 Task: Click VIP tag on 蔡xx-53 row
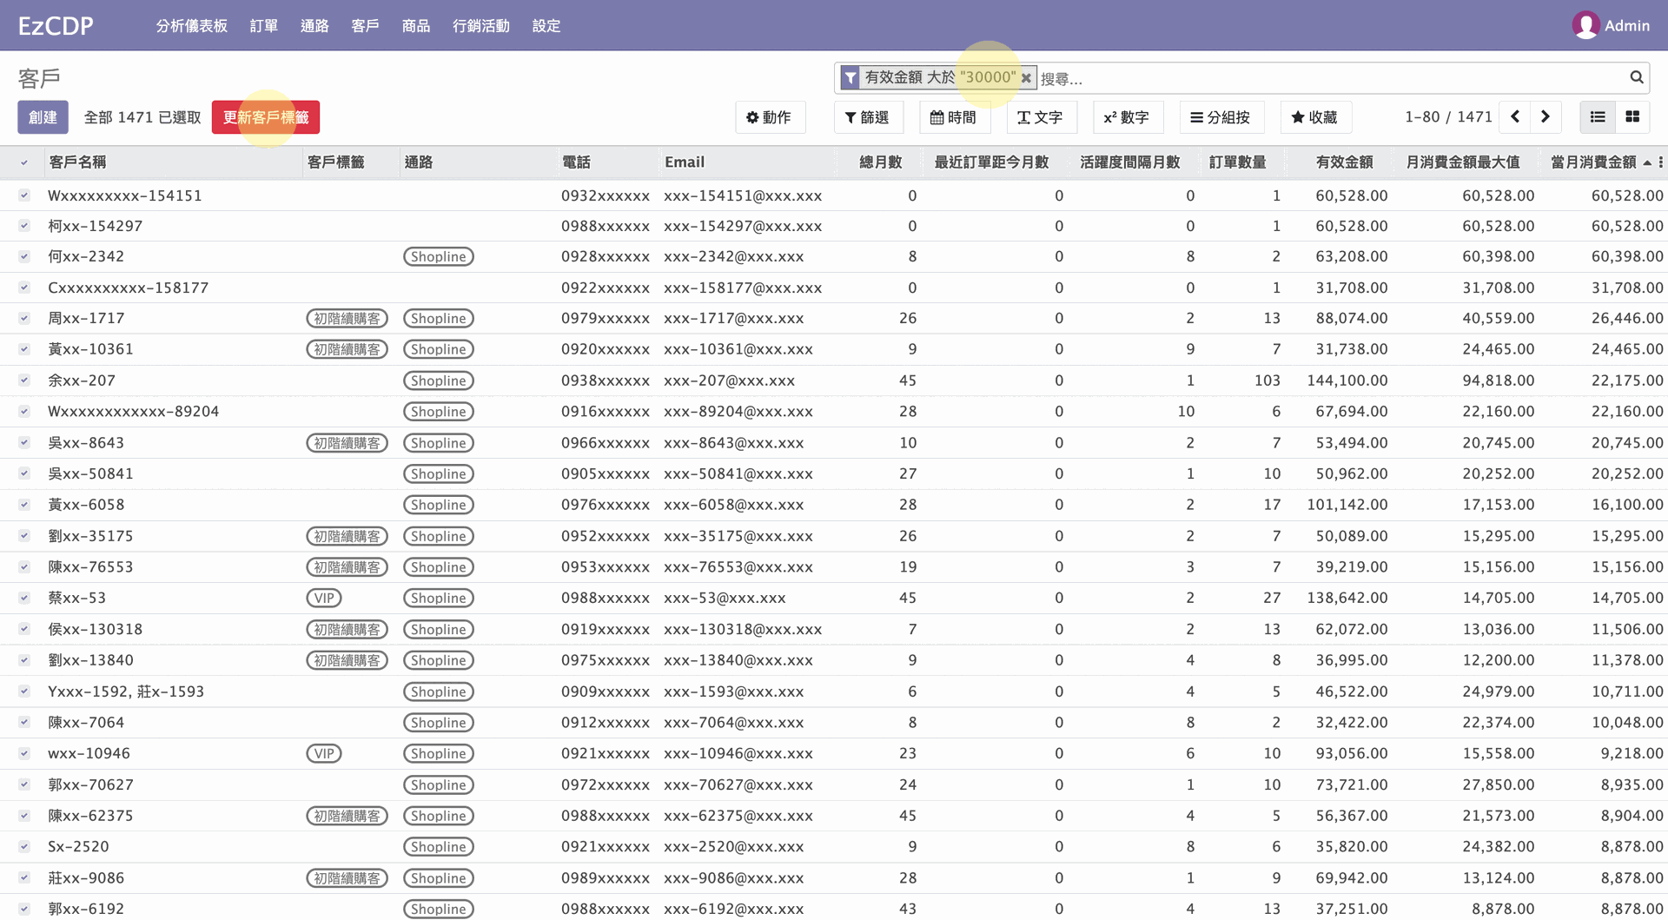coord(324,598)
